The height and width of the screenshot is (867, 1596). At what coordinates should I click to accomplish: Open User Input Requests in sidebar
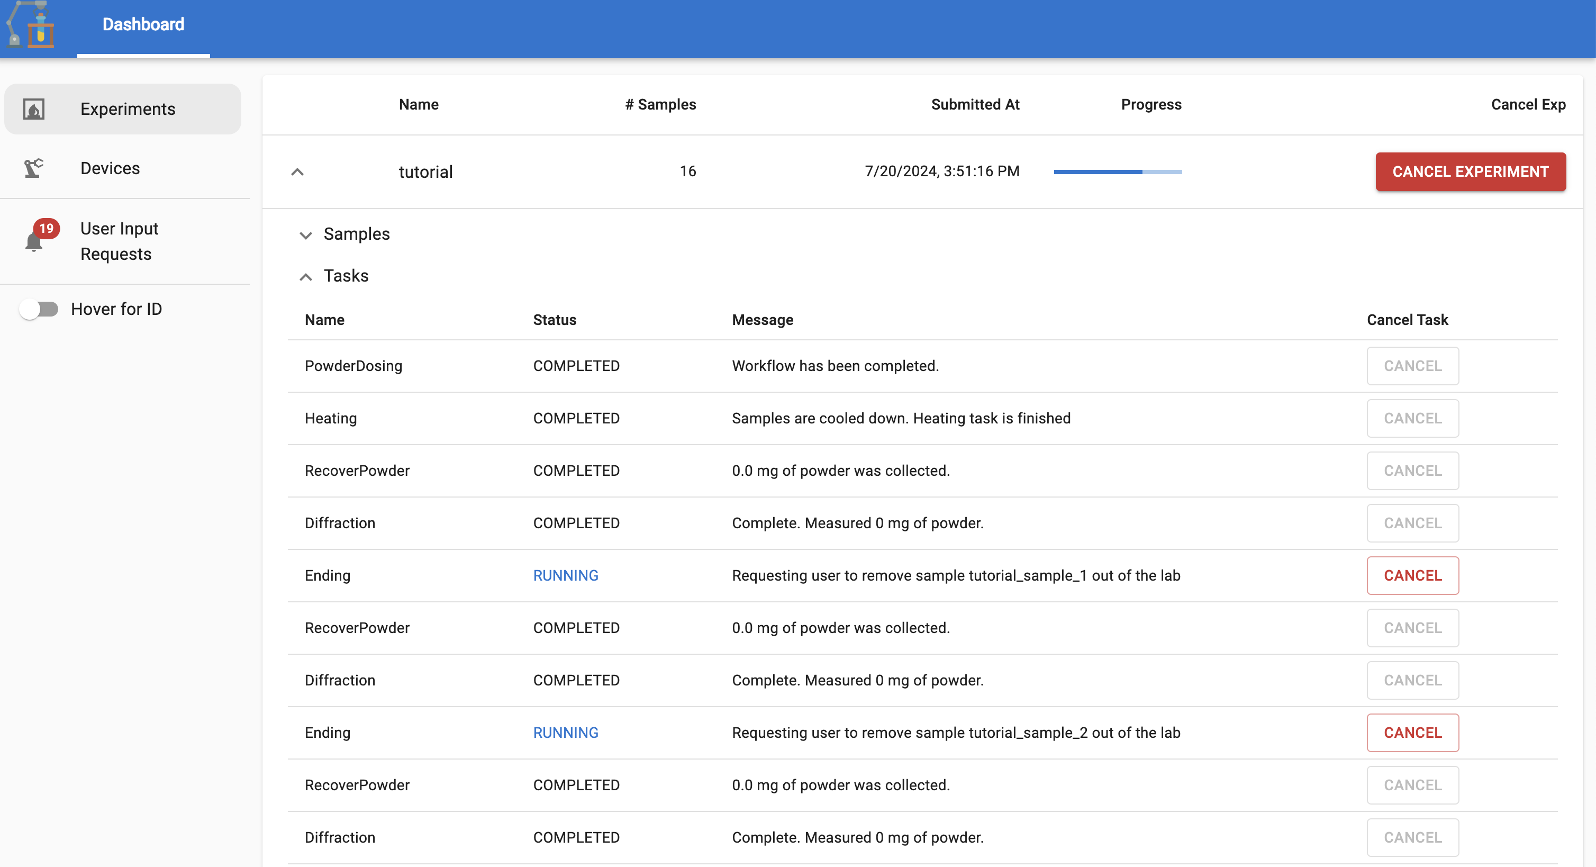[x=123, y=241]
